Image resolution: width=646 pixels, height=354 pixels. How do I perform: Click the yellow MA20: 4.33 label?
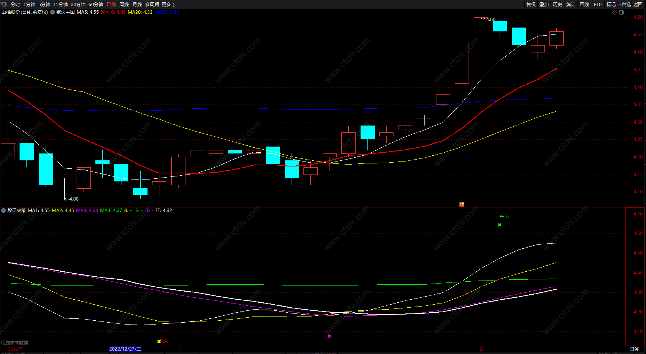(x=140, y=12)
